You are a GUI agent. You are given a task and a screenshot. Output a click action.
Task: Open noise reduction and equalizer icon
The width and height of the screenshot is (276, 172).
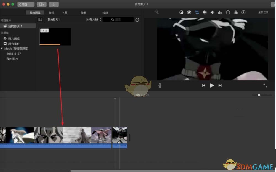[x=220, y=12]
